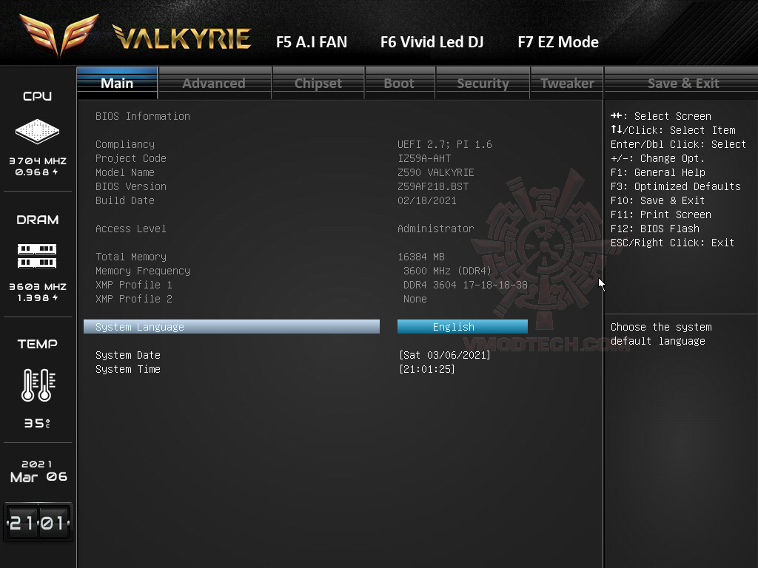This screenshot has width=758, height=568.
Task: Open the Security tab
Action: click(483, 83)
